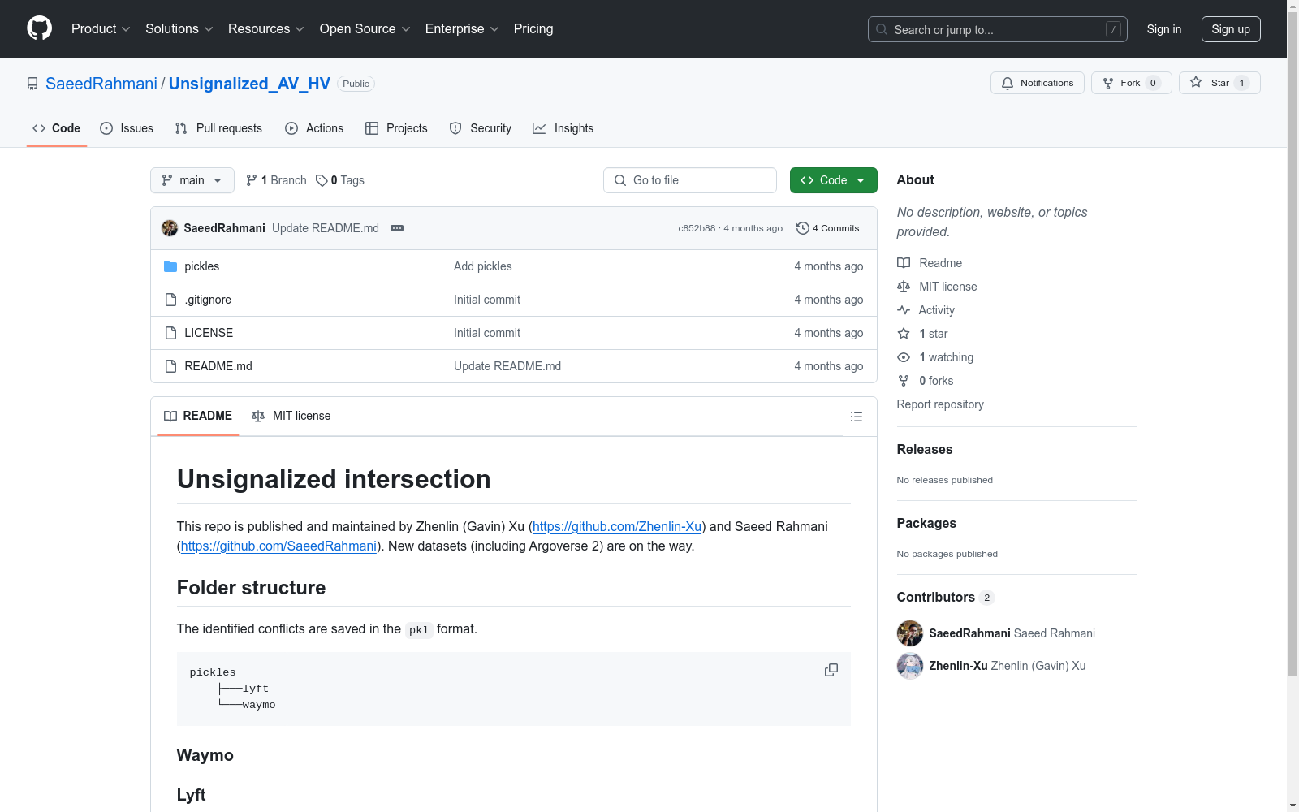
Task: Click the Sign up button
Action: pyautogui.click(x=1231, y=29)
